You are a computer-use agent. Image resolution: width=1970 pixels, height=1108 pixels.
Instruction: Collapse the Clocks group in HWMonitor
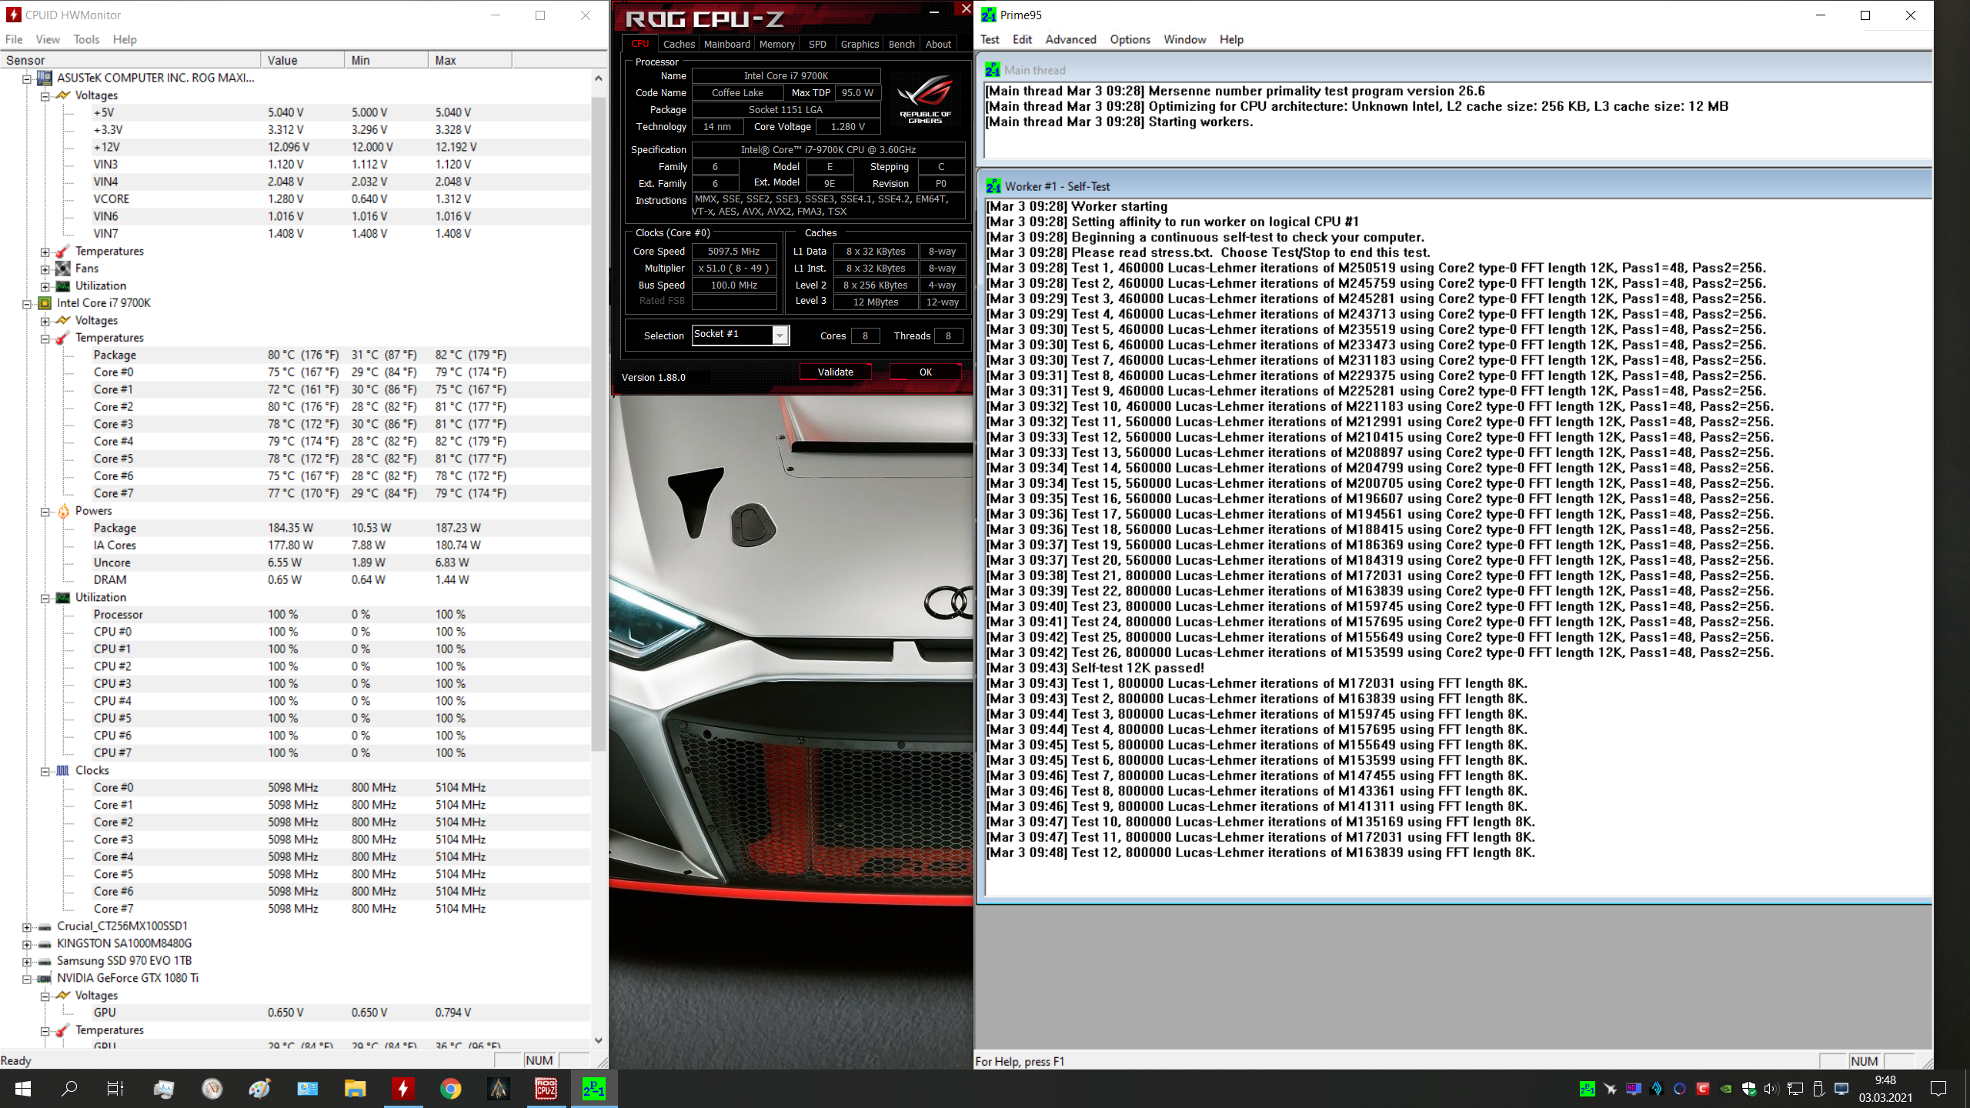[45, 770]
